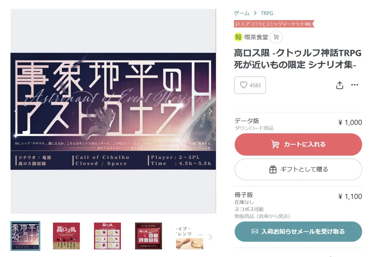Click the 喫茶食堂 shop avatar icon

pyautogui.click(x=238, y=37)
